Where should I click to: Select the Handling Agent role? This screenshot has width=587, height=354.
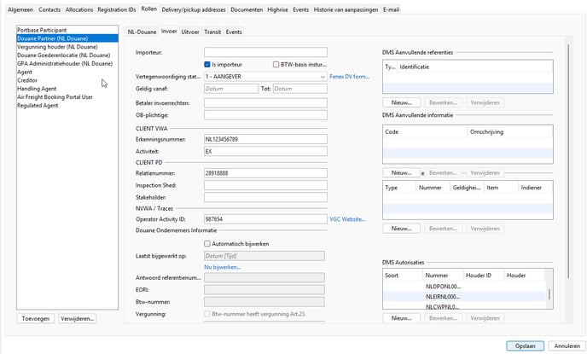pyautogui.click(x=67, y=89)
